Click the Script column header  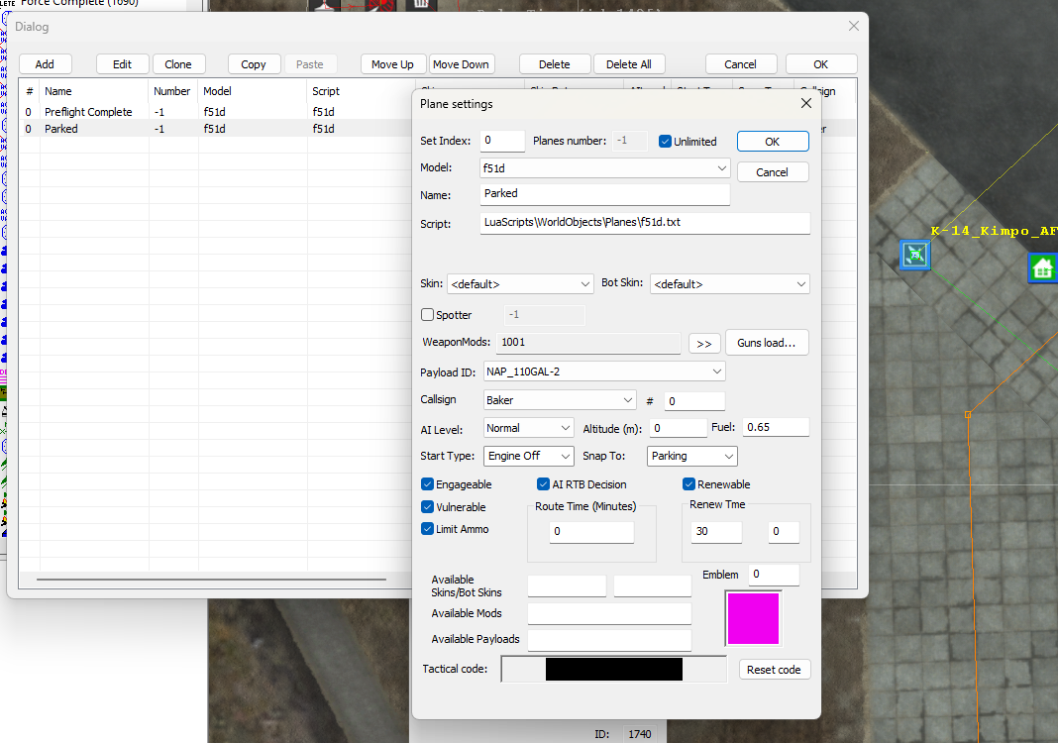[361, 91]
